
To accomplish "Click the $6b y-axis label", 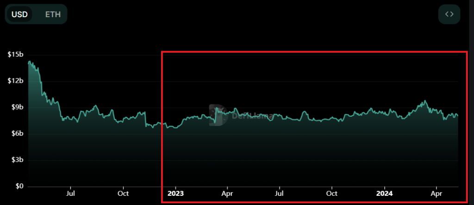I will (x=17, y=134).
